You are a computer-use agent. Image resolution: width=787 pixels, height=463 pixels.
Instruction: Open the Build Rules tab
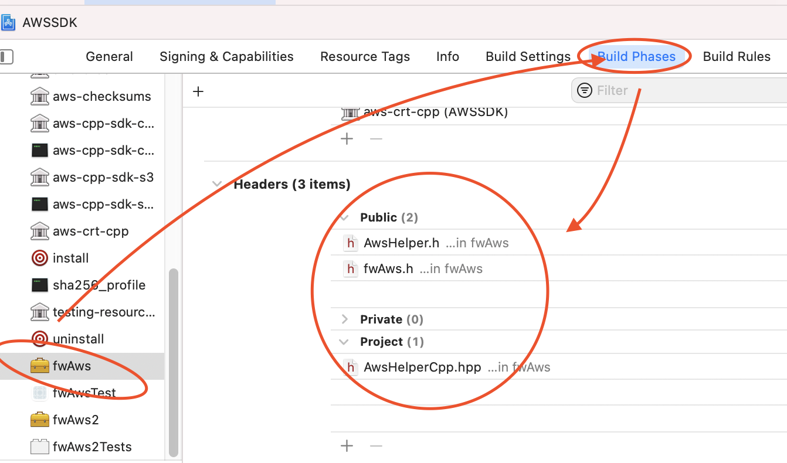(737, 56)
